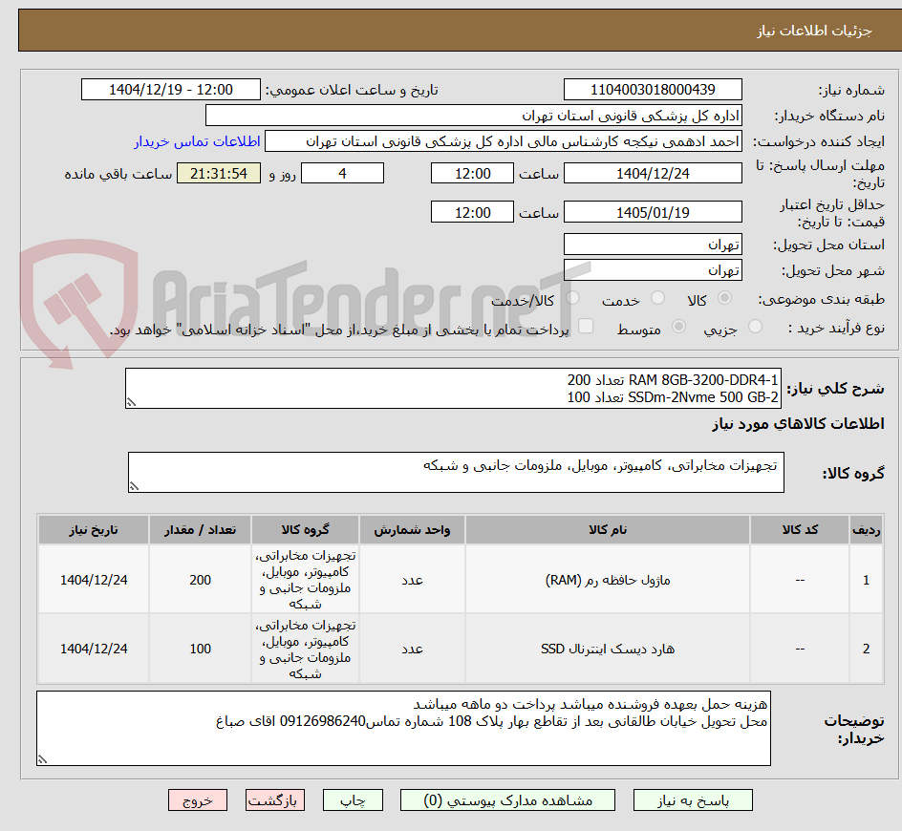
Task: Click quantity 200 in RAM row
Action: (x=201, y=580)
